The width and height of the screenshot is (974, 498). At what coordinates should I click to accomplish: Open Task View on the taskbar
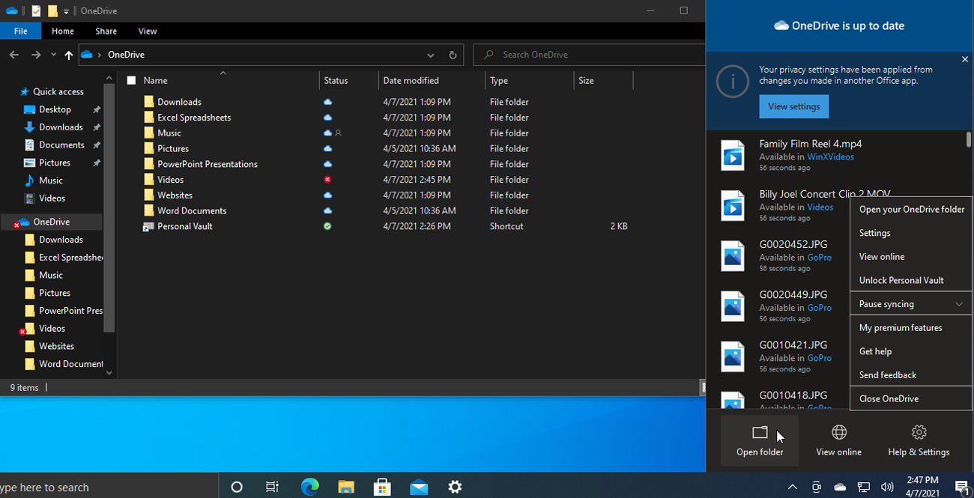(273, 487)
